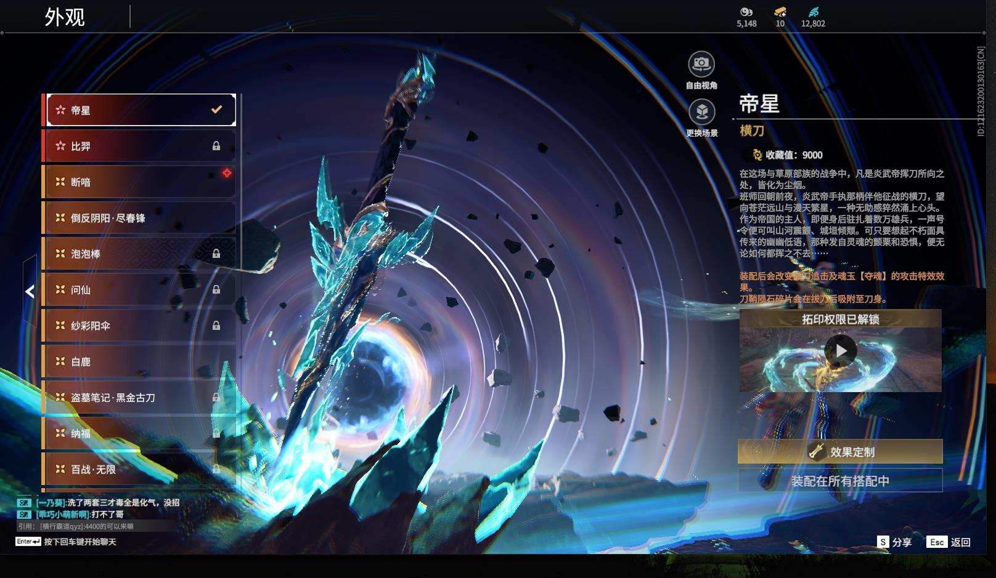Screen dimensions: 996x578
Task: Click 返回 to go back
Action: 949,542
